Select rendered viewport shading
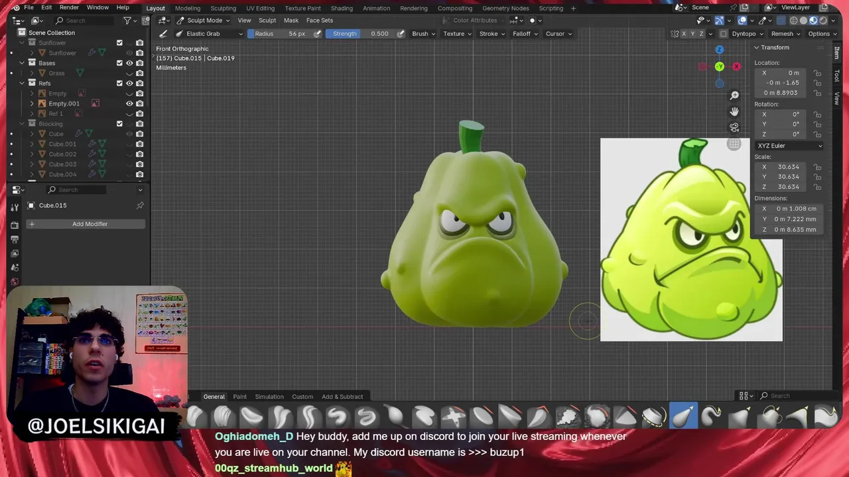Screen dimensions: 849x477 click(x=823, y=21)
